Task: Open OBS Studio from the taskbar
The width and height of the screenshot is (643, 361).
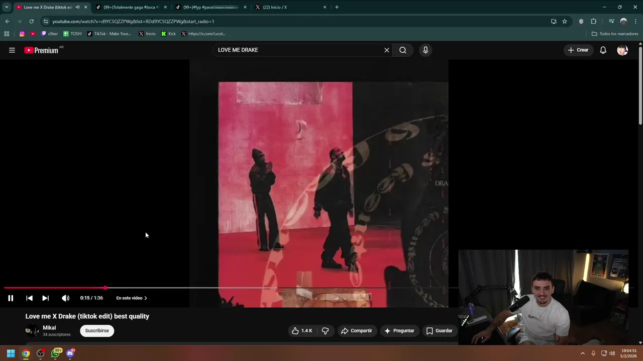Action: pos(41,353)
